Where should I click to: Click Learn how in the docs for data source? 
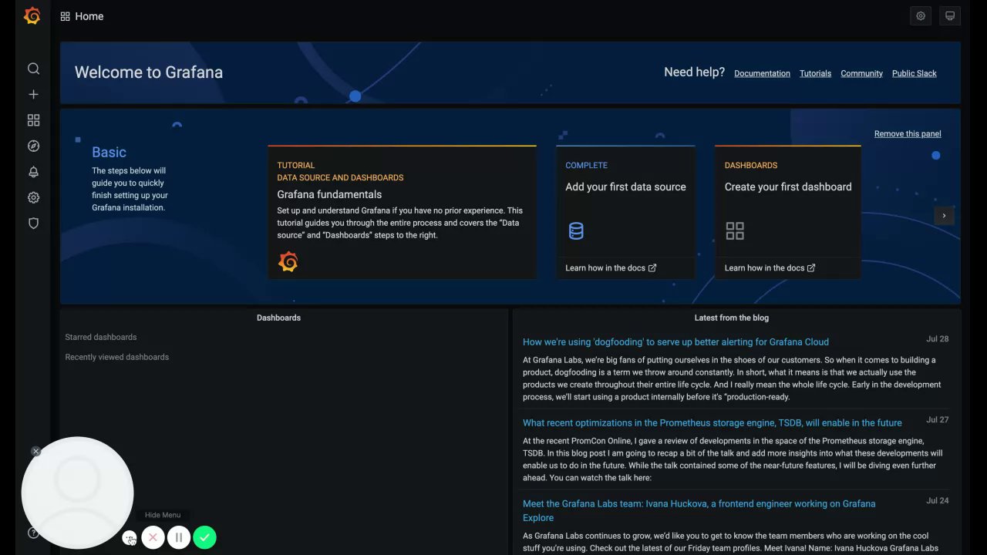611,267
